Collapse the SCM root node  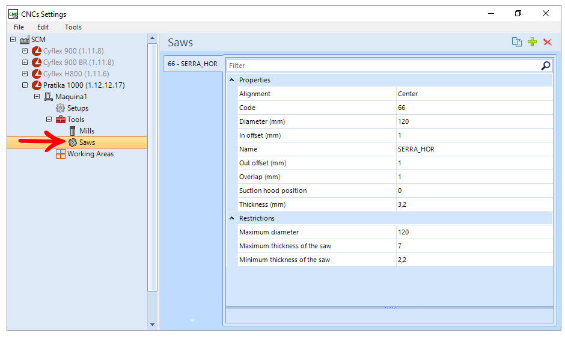13,39
